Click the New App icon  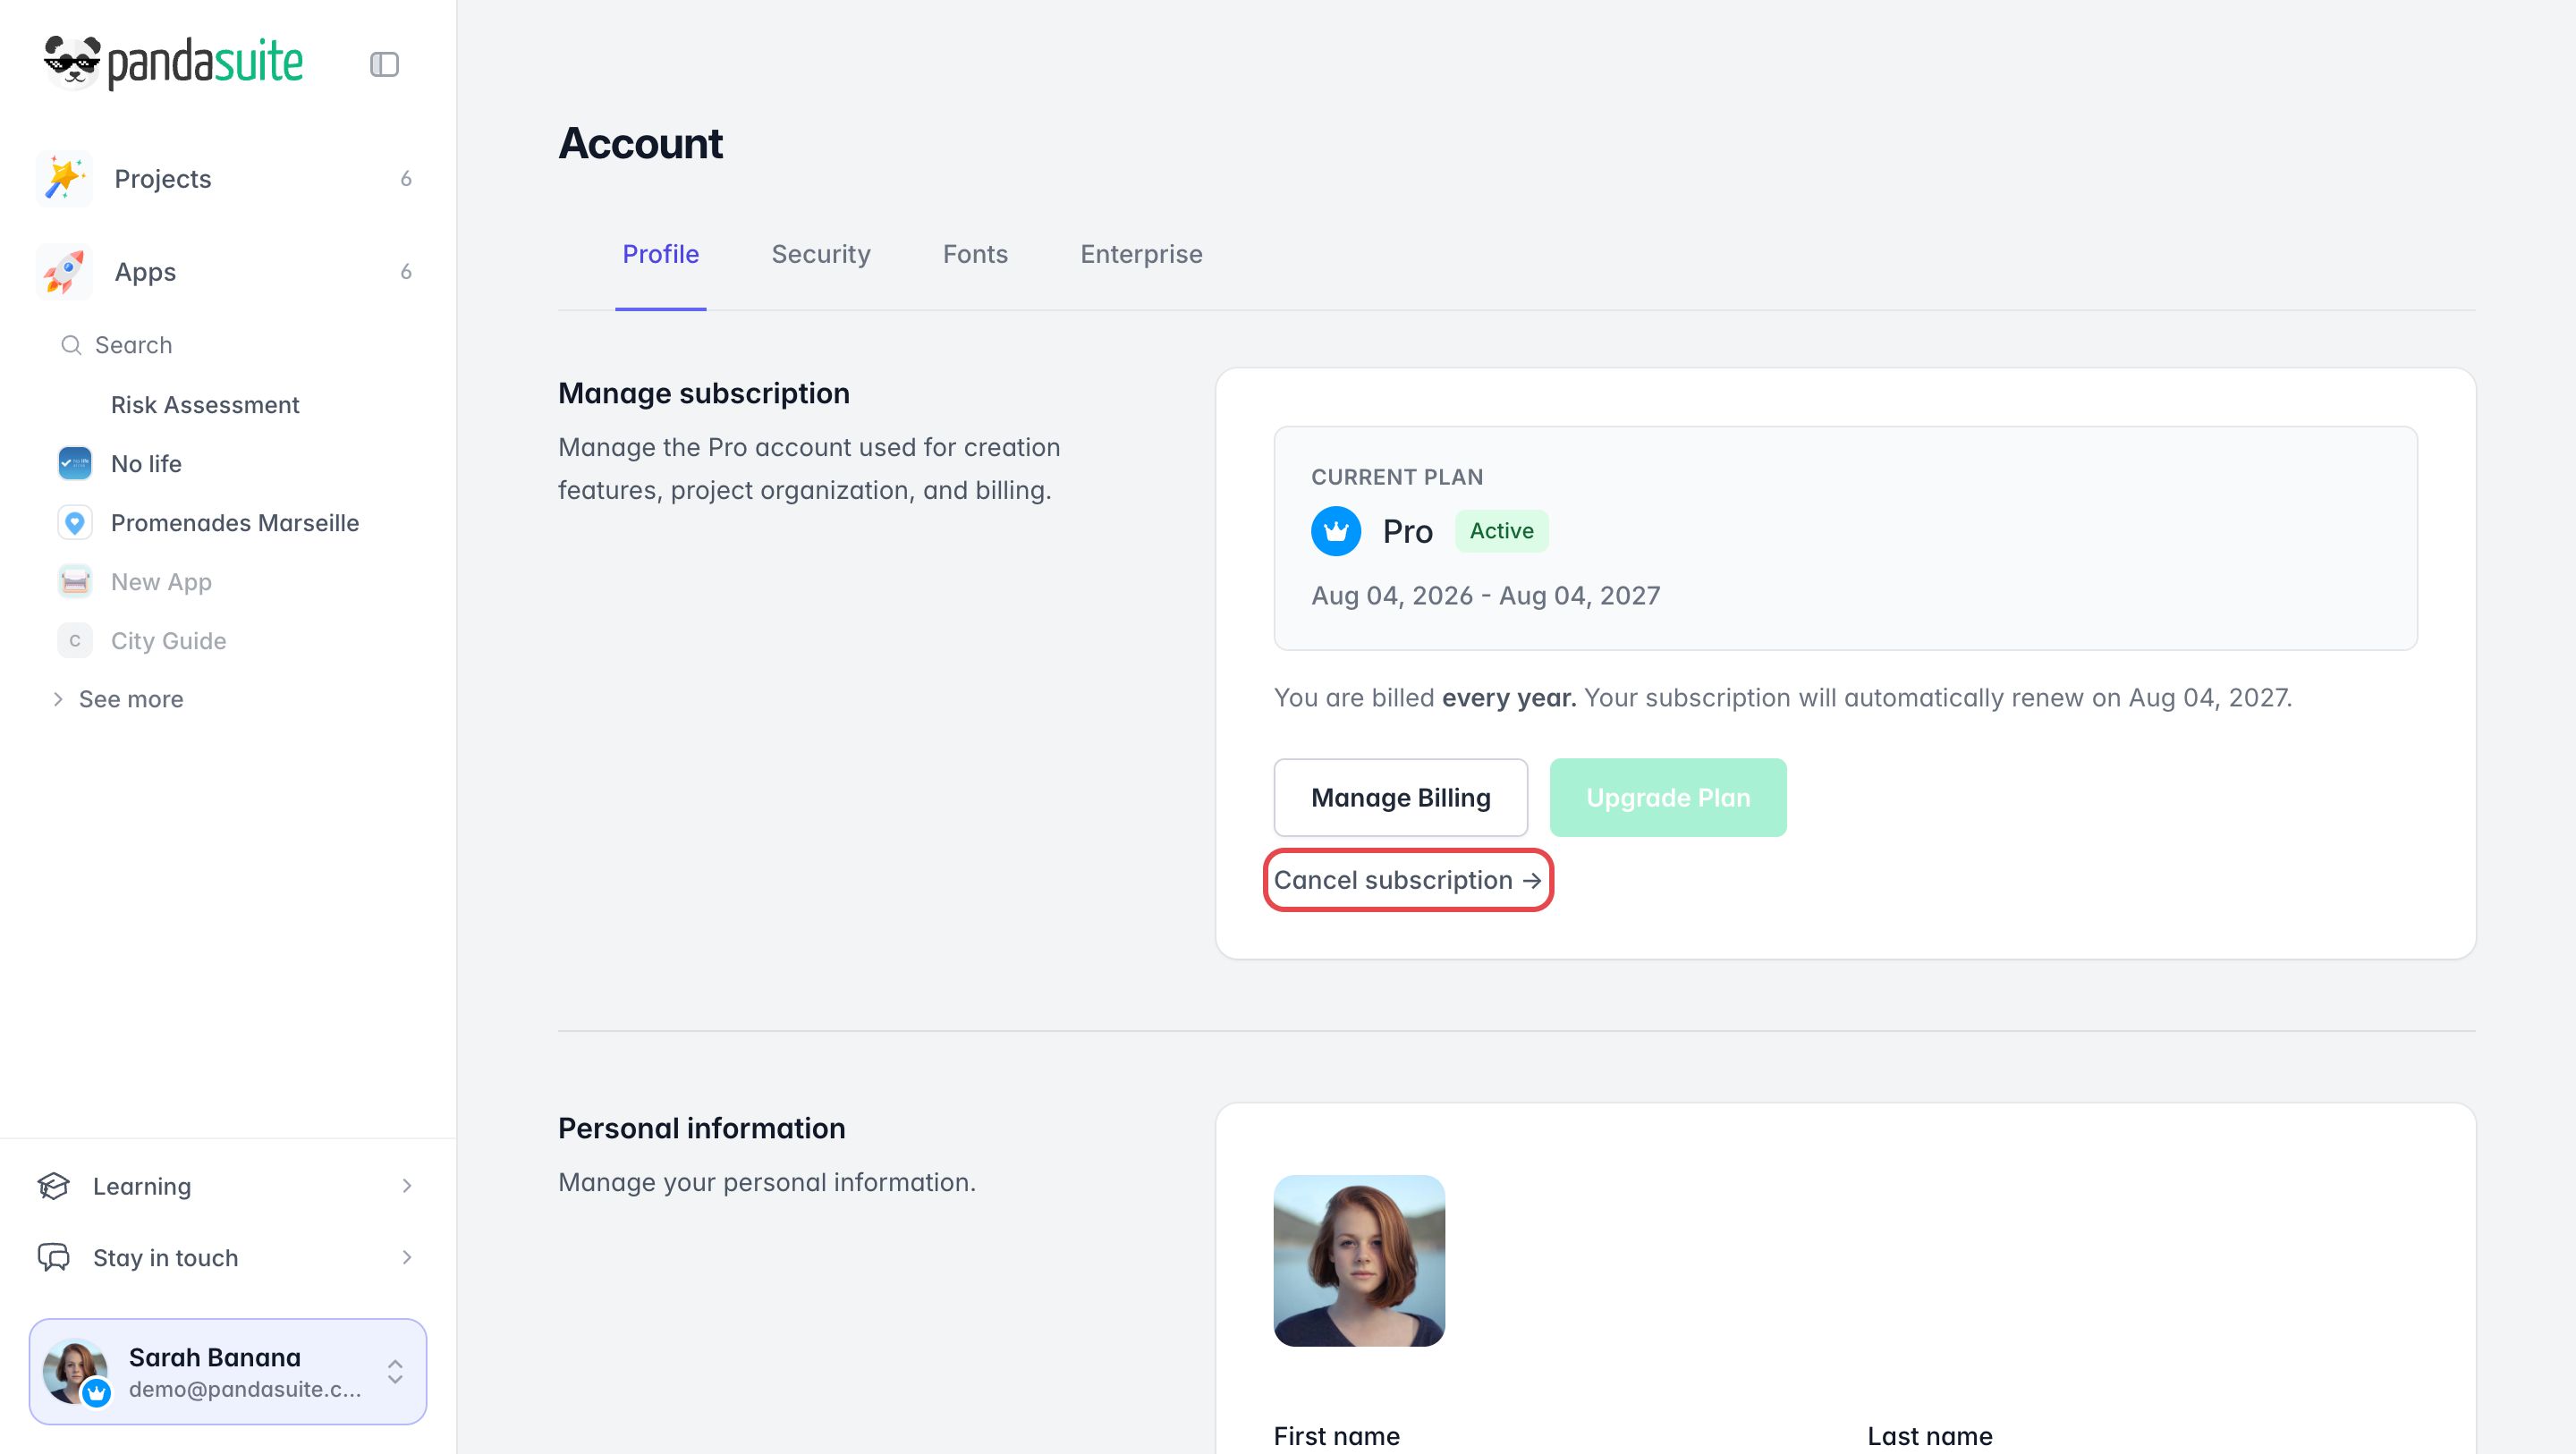[75, 582]
